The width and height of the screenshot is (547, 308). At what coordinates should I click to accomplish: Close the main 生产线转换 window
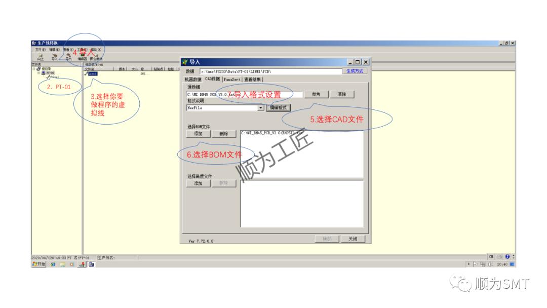513,43
